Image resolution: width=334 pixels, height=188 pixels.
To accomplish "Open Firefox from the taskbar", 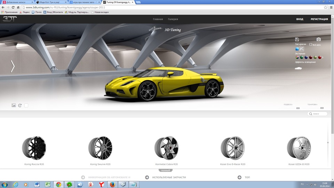I will tap(112, 185).
